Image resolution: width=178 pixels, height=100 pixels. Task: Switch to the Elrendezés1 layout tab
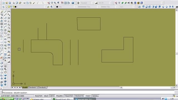tap(33, 87)
